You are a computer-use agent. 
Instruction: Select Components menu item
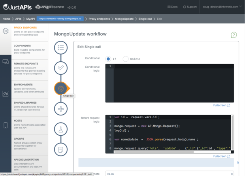tap(30, 50)
